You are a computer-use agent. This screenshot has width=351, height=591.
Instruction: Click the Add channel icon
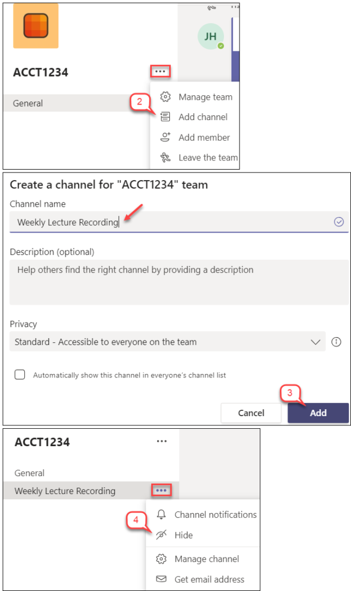click(165, 117)
